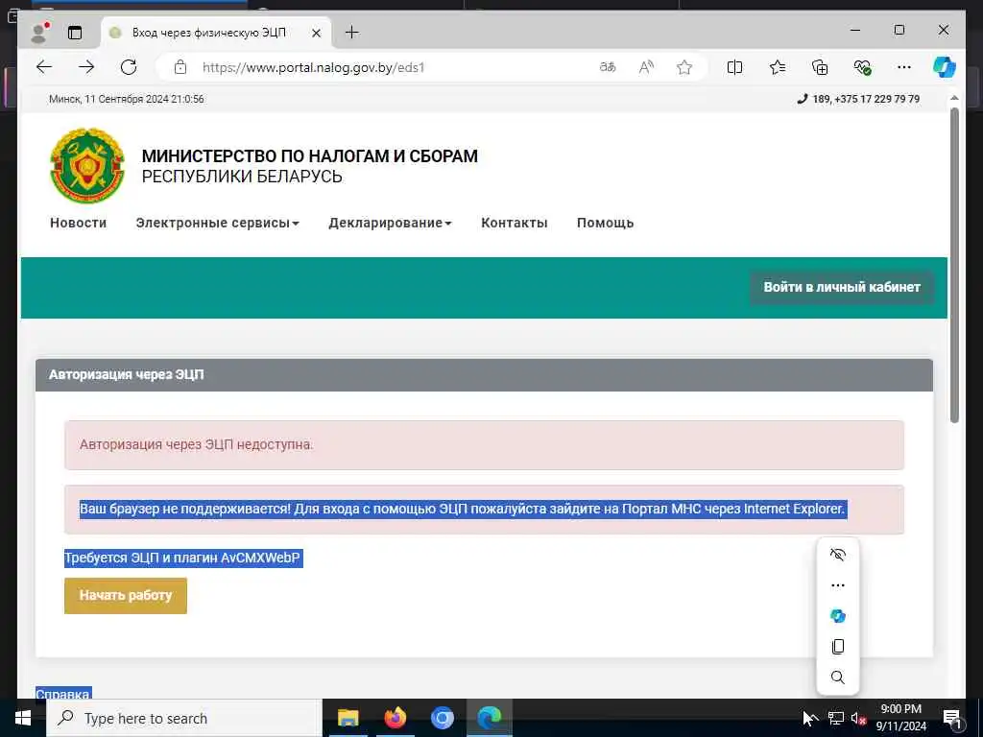Open Browser essentials heart icon
The width and height of the screenshot is (983, 737).
pos(863,67)
